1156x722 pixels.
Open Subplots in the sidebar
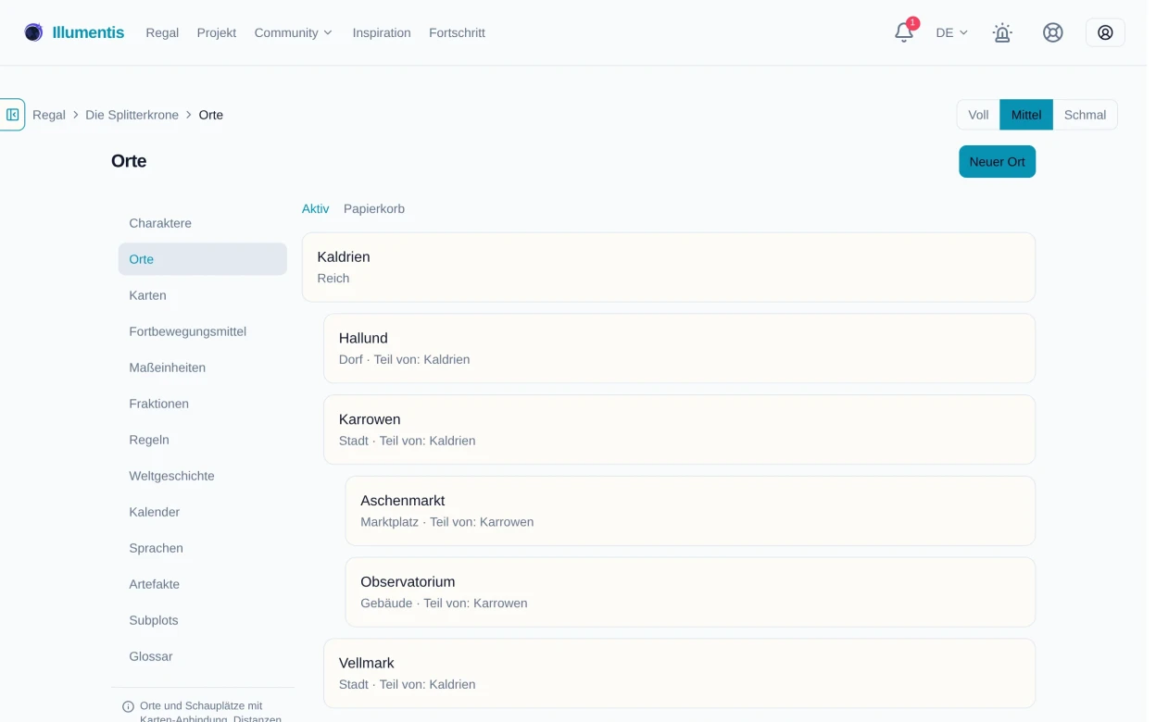point(203,620)
